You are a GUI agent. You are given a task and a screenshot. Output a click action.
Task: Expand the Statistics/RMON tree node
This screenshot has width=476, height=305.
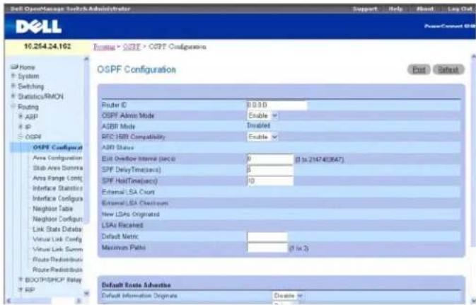[x=13, y=96]
